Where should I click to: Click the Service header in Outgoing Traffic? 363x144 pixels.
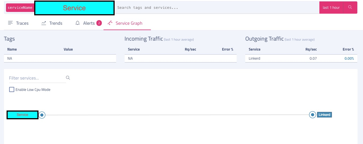pyautogui.click(x=255, y=49)
